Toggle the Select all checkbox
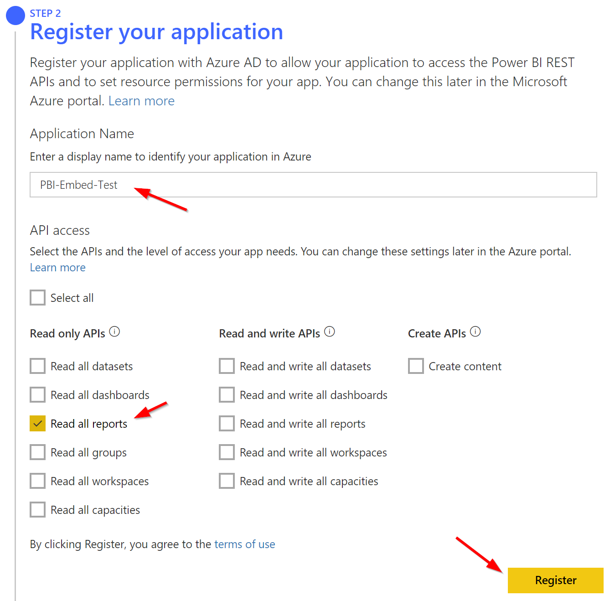615x601 pixels. [x=38, y=298]
